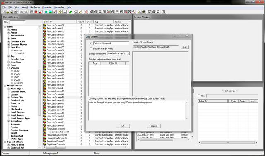This screenshot has width=265, height=156.
Task: Select PrimmLoadScreen01 in the list
Action: click(x=55, y=129)
